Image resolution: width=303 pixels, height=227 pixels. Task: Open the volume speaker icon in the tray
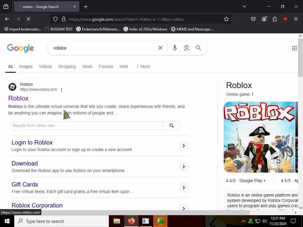(x=264, y=221)
